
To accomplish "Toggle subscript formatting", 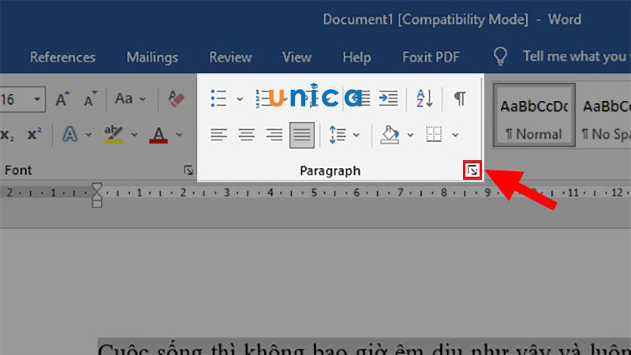I will pos(7,134).
